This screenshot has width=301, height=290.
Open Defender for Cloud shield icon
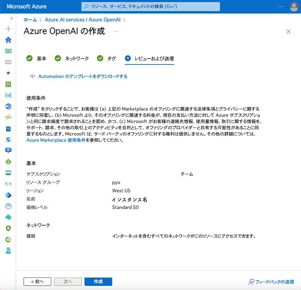tap(8, 228)
